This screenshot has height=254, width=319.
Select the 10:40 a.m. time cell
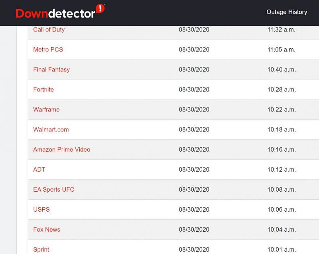(x=282, y=69)
